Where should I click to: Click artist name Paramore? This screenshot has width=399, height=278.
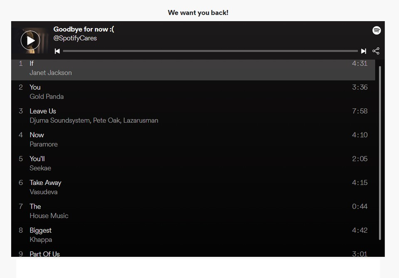[x=44, y=144]
